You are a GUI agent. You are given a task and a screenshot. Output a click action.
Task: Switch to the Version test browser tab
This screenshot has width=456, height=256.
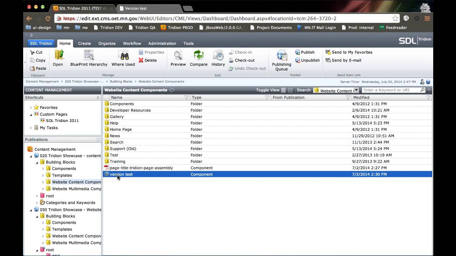pos(148,8)
